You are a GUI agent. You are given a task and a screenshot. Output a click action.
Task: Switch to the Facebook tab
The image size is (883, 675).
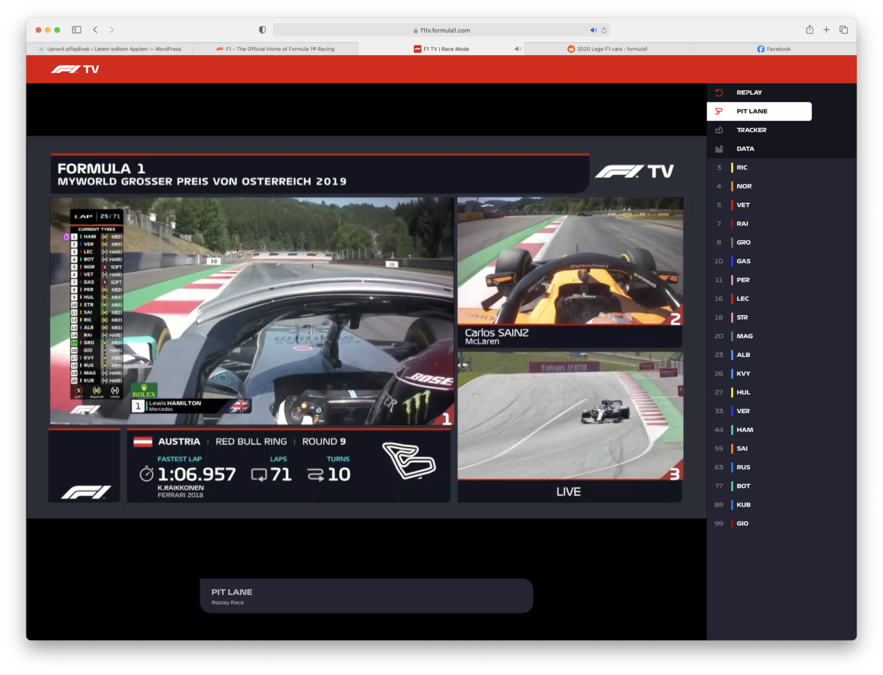tap(773, 49)
